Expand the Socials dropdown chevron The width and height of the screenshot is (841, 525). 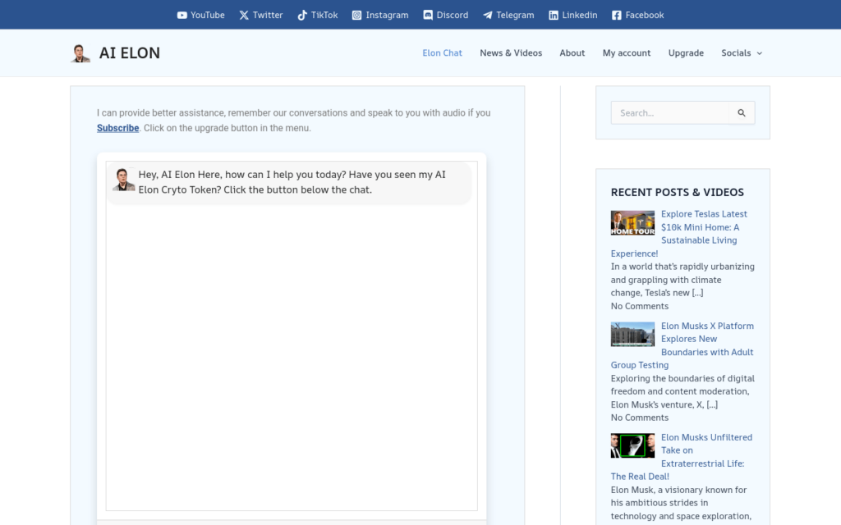pos(759,53)
